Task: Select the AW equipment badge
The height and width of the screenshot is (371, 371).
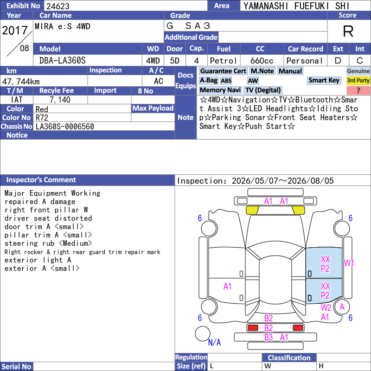Action: [x=253, y=81]
